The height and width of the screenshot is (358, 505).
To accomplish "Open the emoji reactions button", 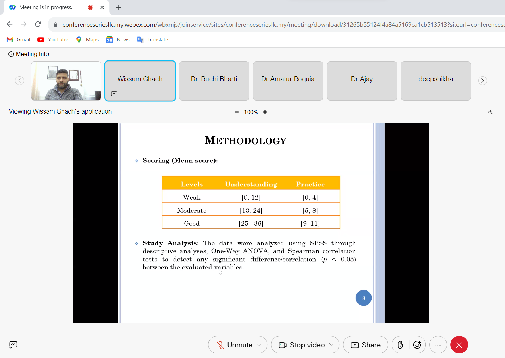I will click(x=417, y=345).
